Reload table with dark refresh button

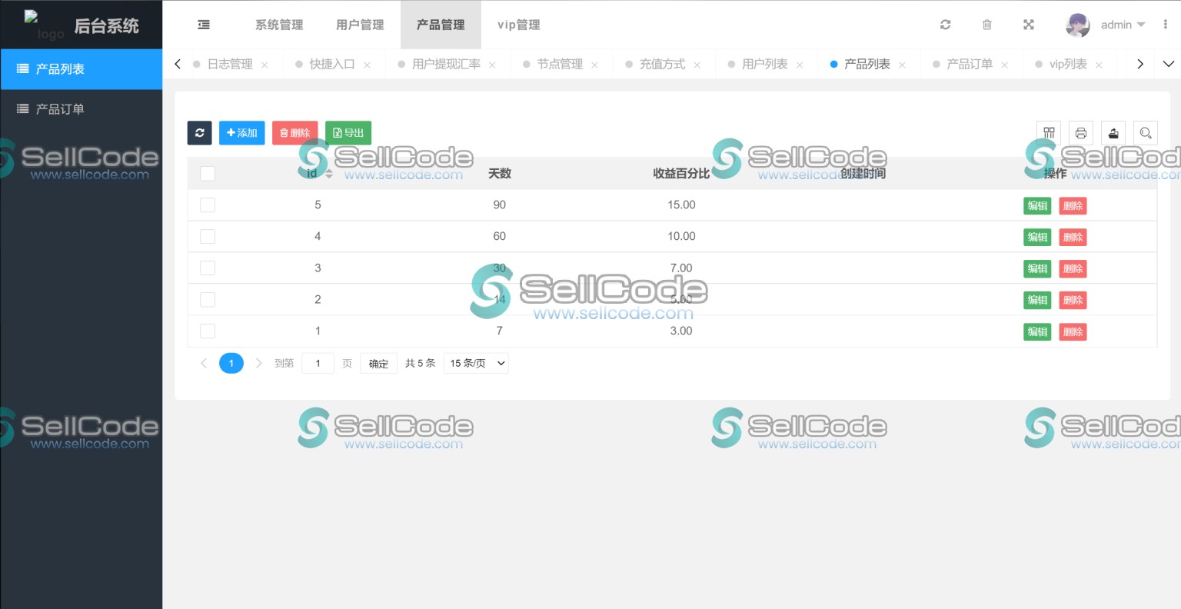(200, 133)
